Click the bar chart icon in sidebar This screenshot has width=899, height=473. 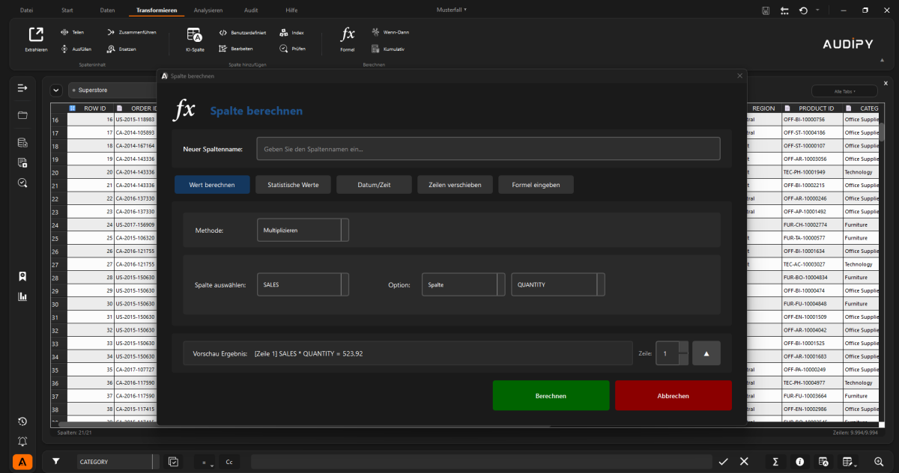pos(22,296)
